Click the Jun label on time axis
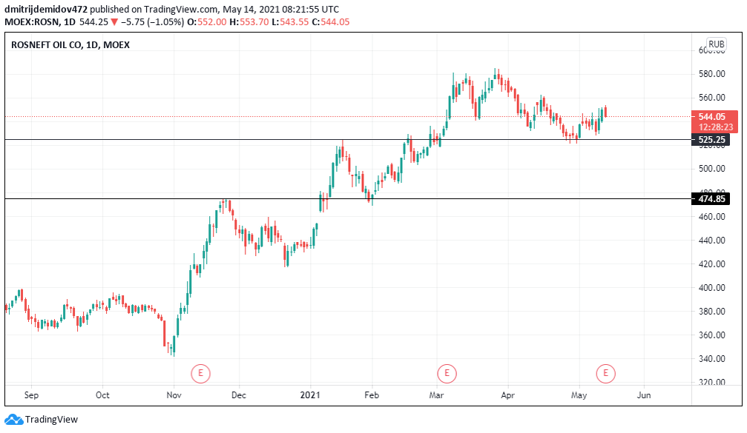Image resolution: width=747 pixels, height=433 pixels. point(644,395)
